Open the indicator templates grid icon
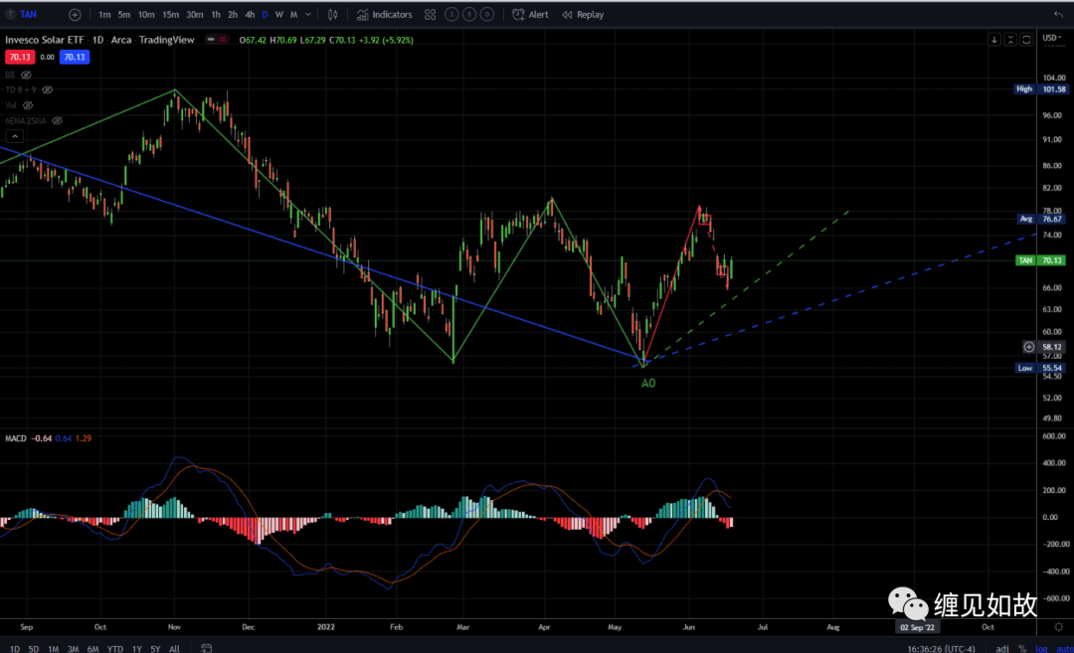 tap(431, 14)
